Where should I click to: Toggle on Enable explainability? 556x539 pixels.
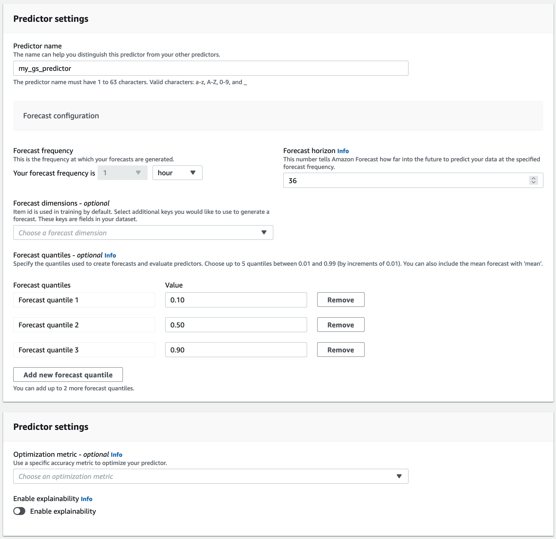[19, 511]
